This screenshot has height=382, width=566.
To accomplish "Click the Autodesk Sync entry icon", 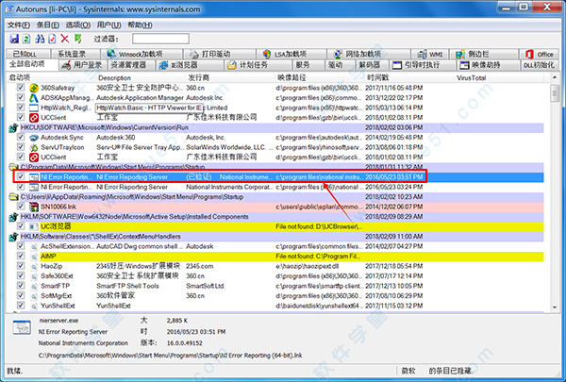I will coord(34,138).
